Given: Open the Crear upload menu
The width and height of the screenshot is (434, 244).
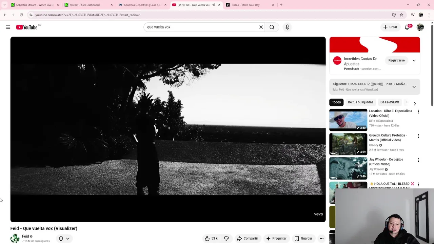Looking at the screenshot, I should click(390, 27).
